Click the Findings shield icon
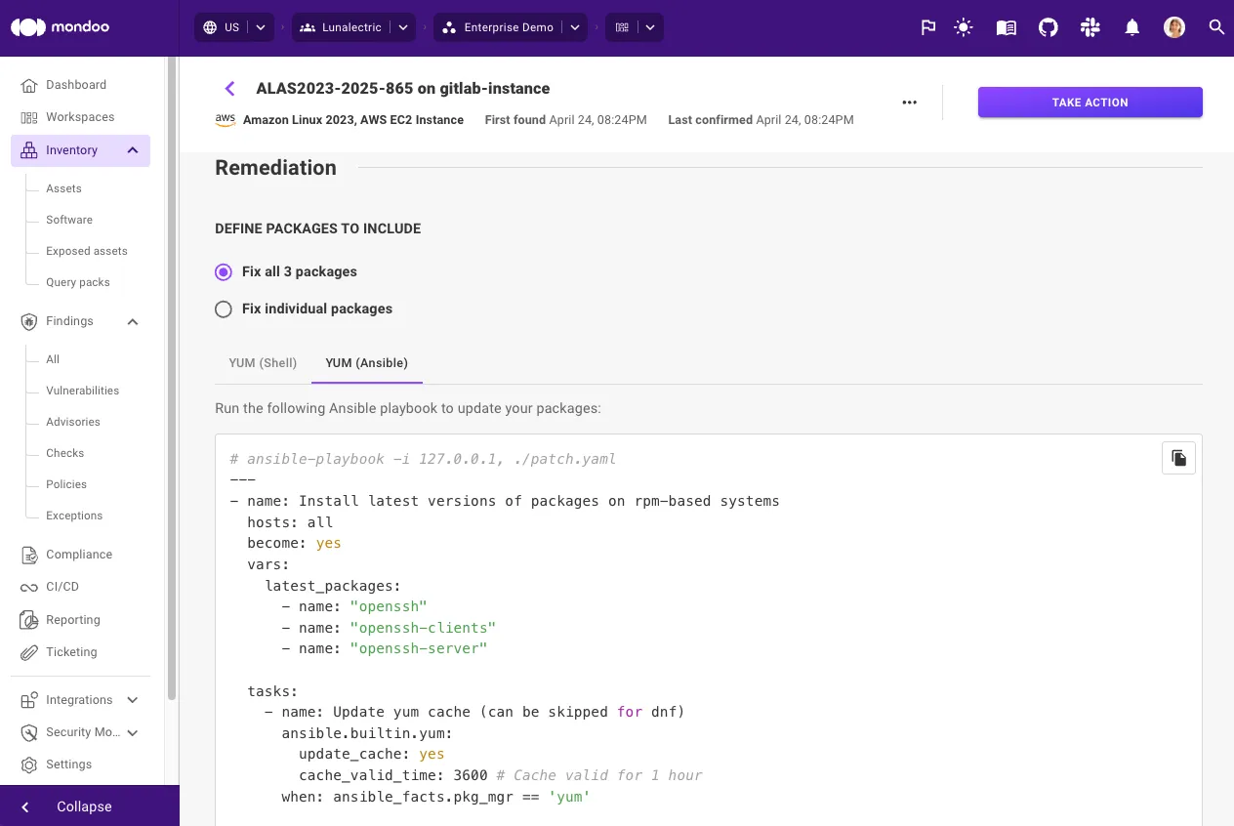The height and width of the screenshot is (826, 1234). click(29, 321)
